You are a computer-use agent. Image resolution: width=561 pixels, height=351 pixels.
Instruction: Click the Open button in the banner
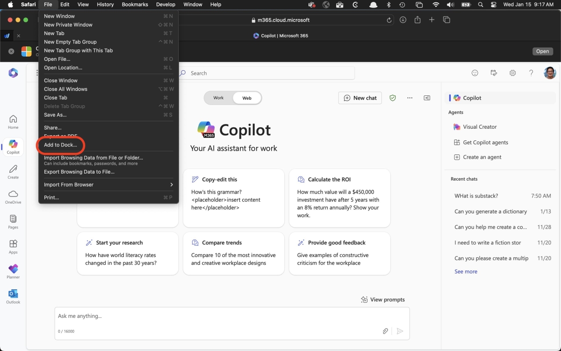pyautogui.click(x=542, y=51)
